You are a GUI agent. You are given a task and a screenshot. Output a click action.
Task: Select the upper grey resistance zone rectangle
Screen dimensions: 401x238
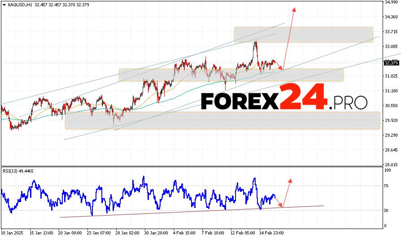point(303,35)
